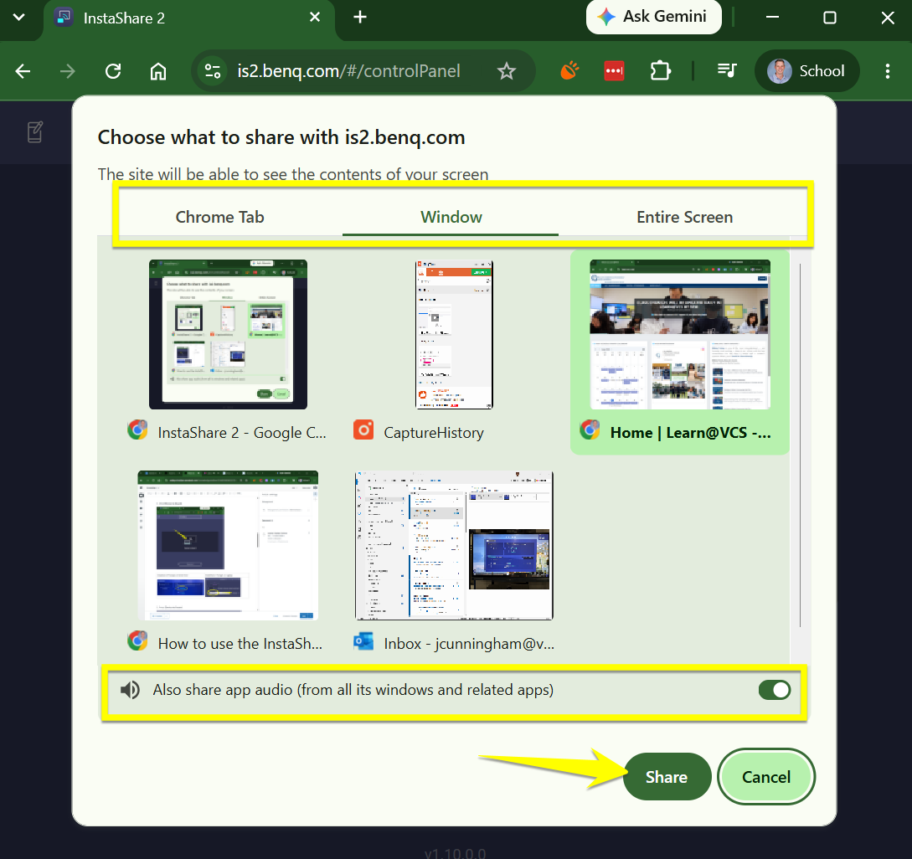Click the Chrome icon beside InstaShare 2 label

[137, 429]
